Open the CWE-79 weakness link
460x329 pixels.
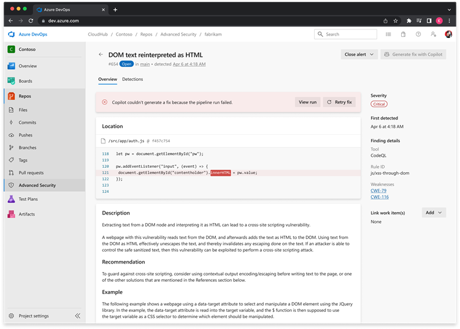378,191
